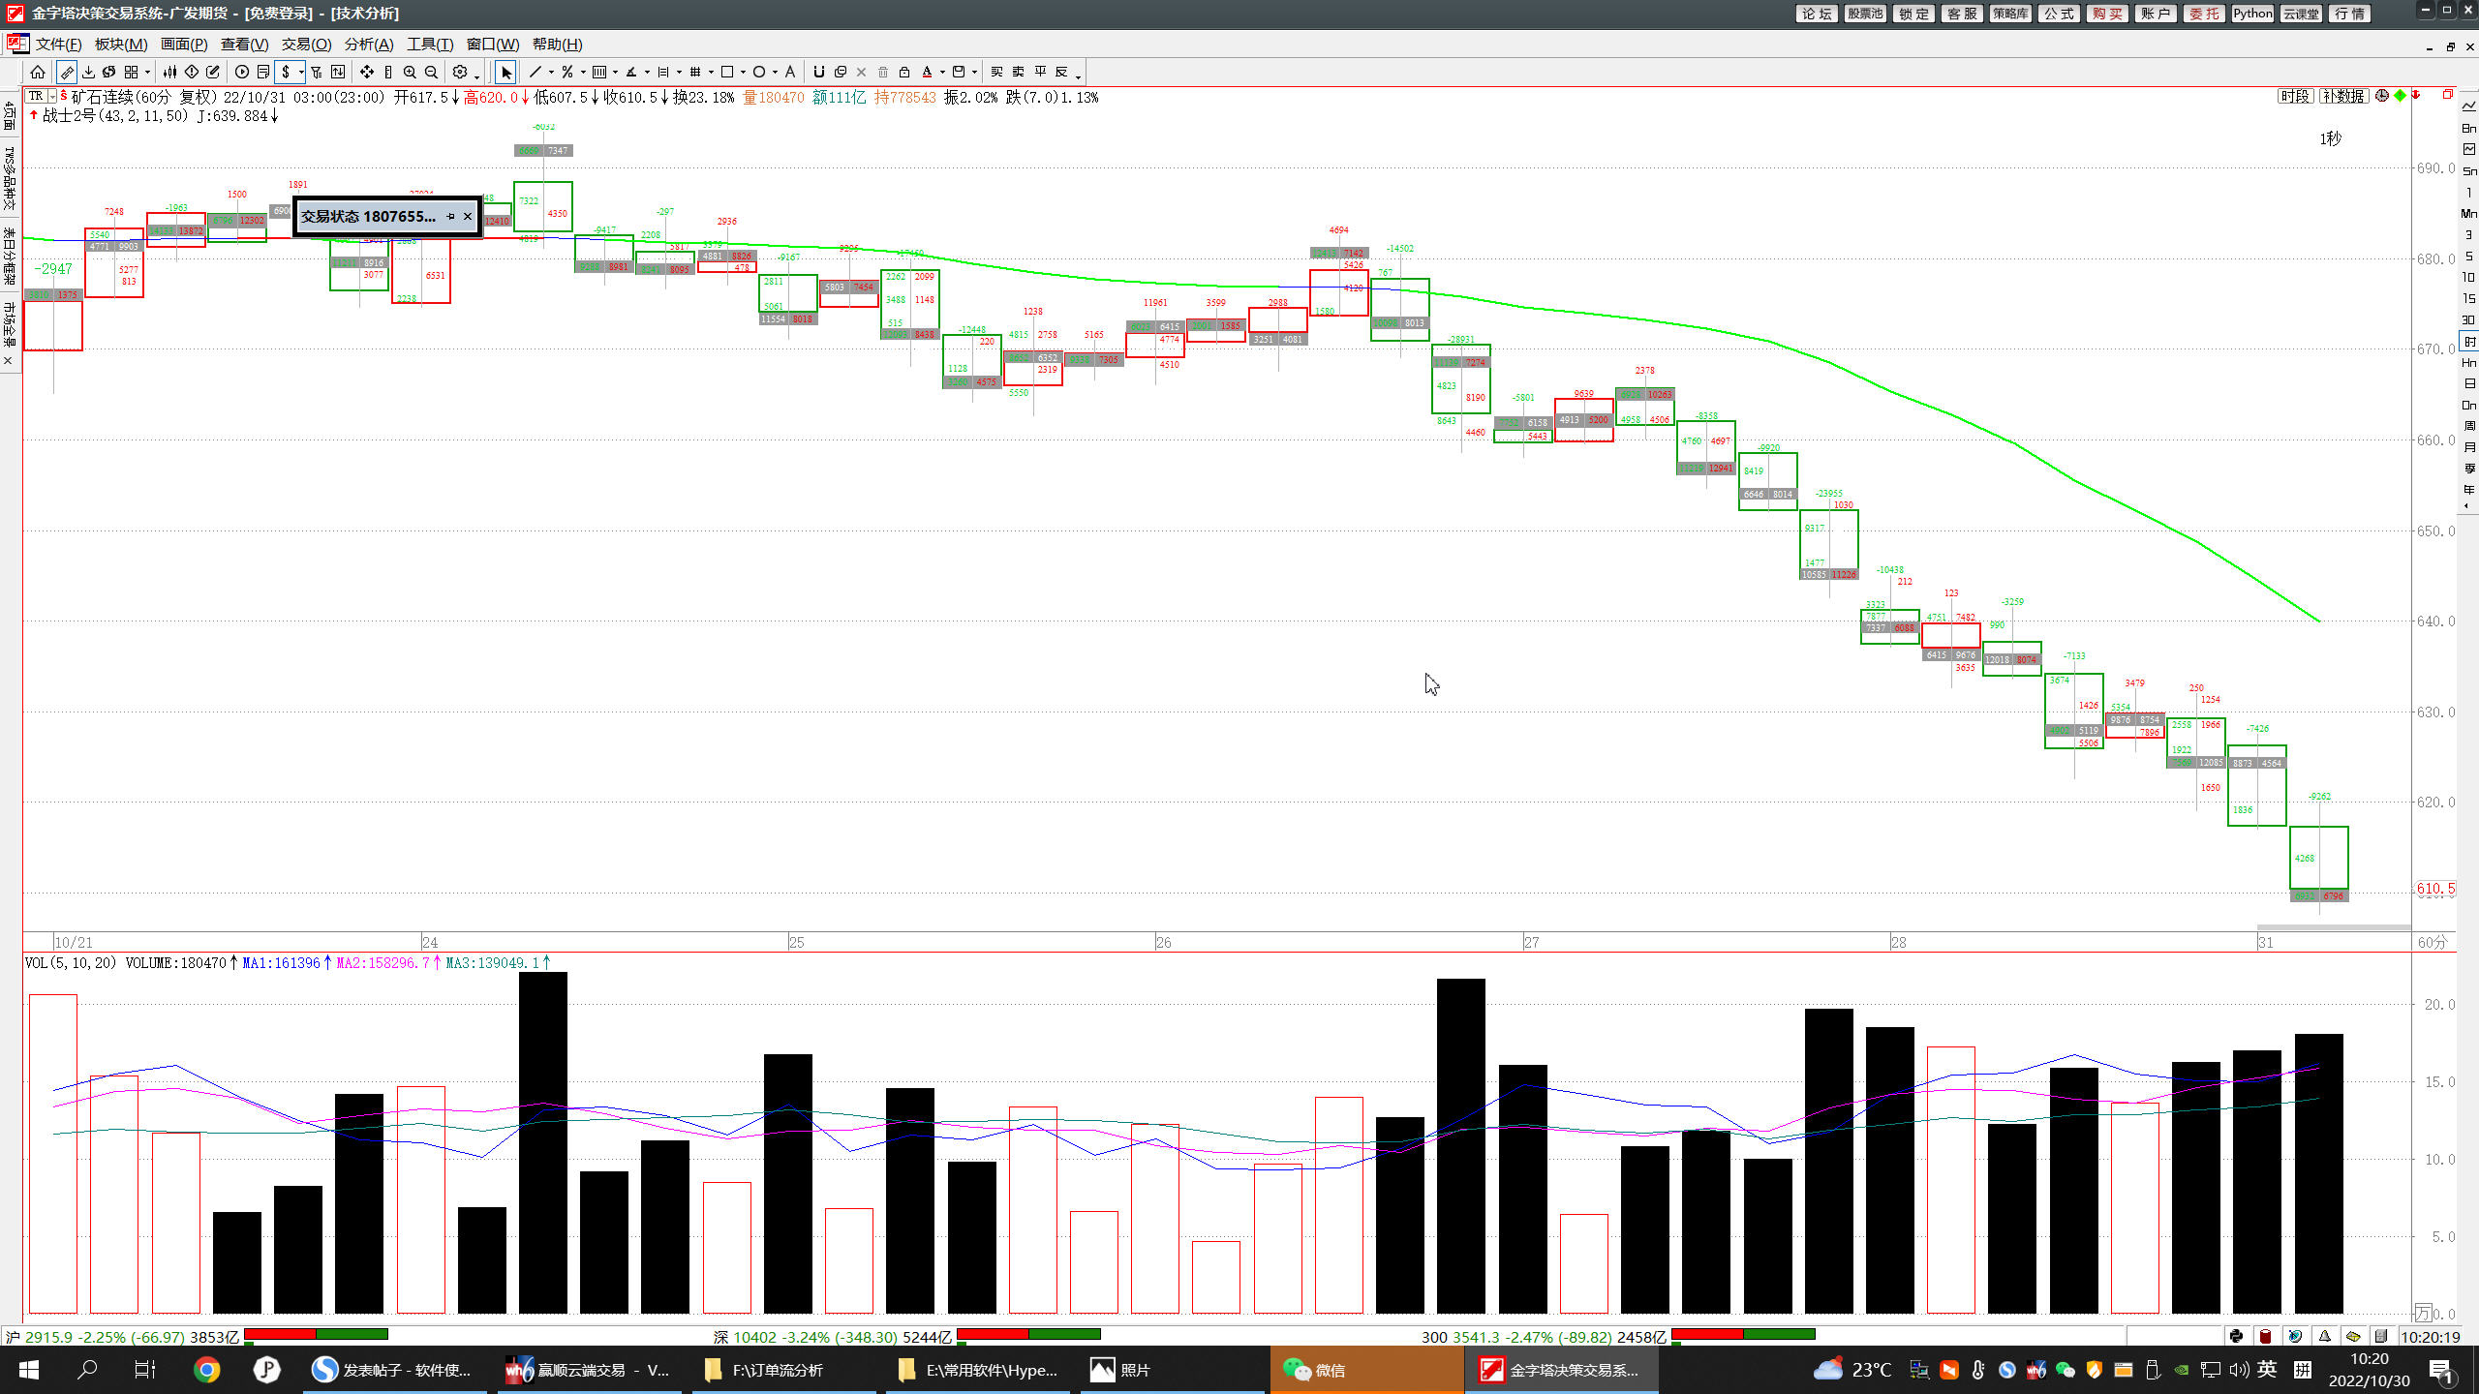The image size is (2479, 1394).
Task: Select the circle drawing tool
Action: click(x=759, y=72)
